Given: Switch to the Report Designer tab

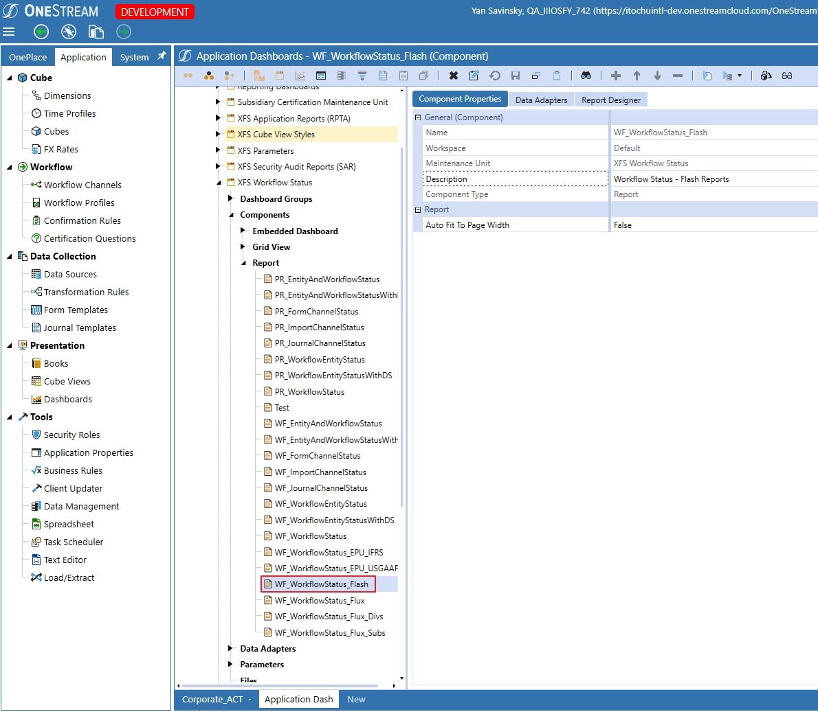Looking at the screenshot, I should (x=610, y=100).
